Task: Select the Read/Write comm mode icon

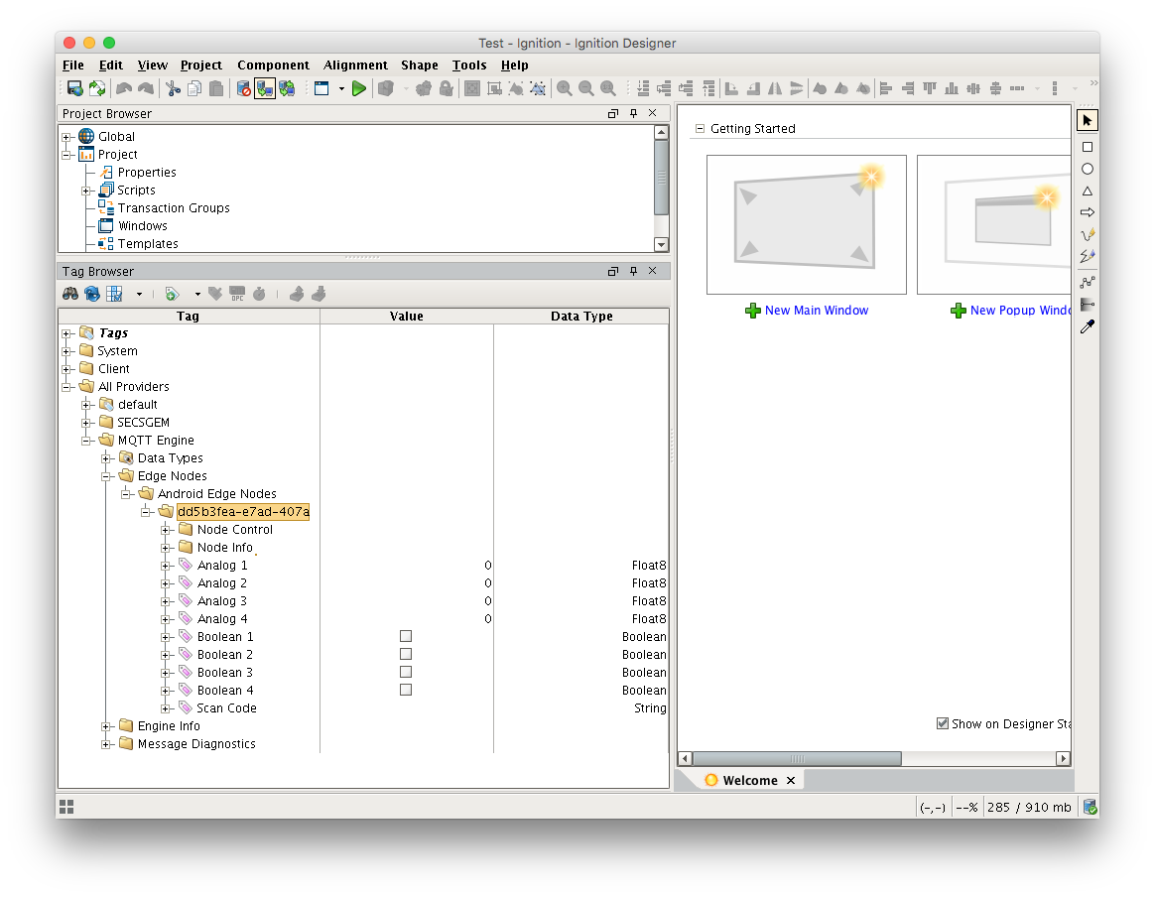Action: coord(287,88)
